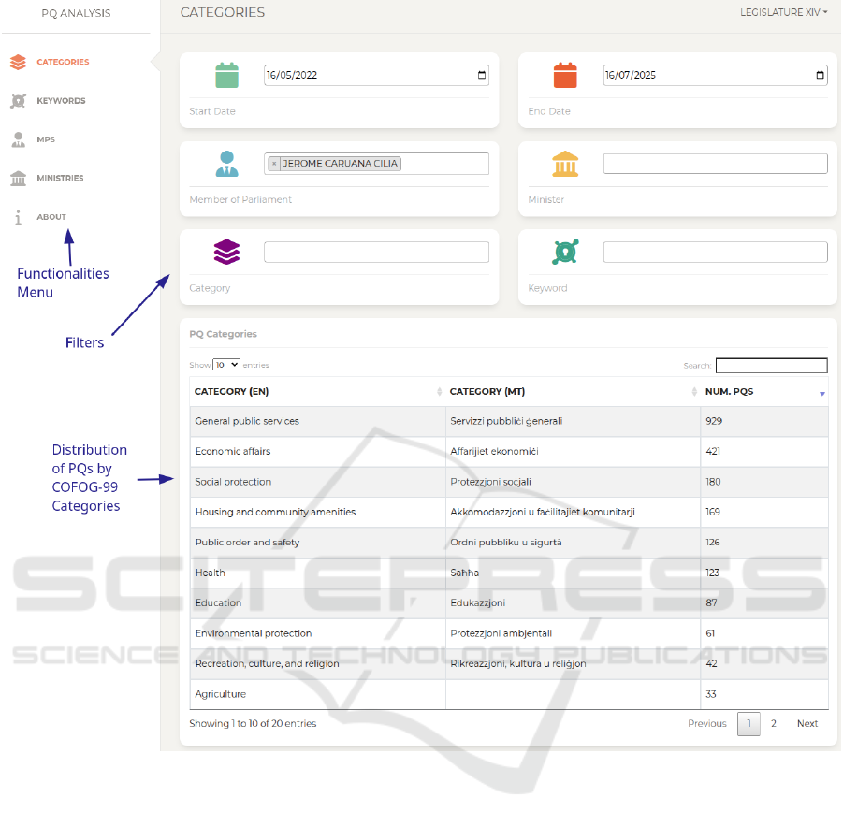Viewport: 843px width, 827px height.
Task: Click the table Search input field
Action: [x=771, y=366]
